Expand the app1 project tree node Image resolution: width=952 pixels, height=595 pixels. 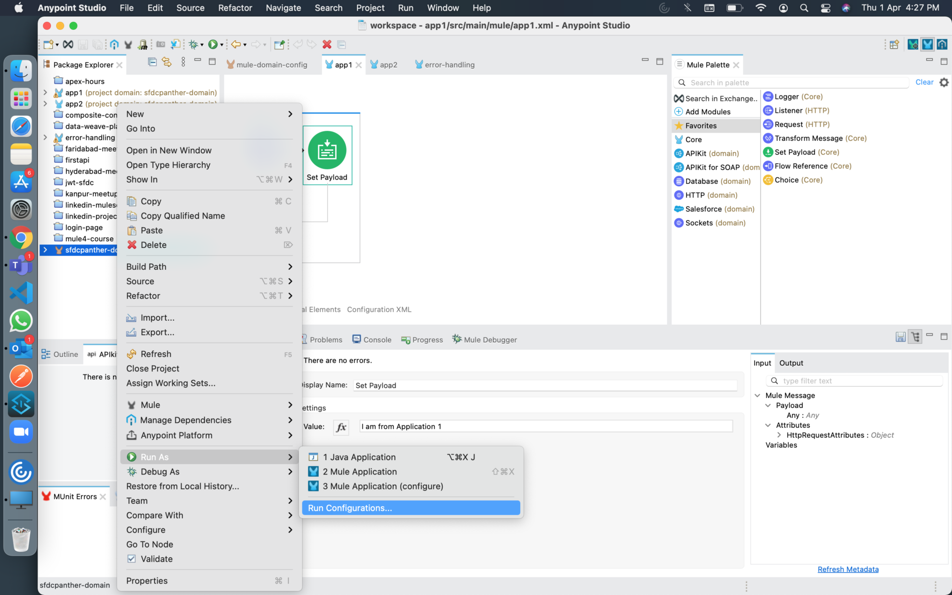point(45,92)
